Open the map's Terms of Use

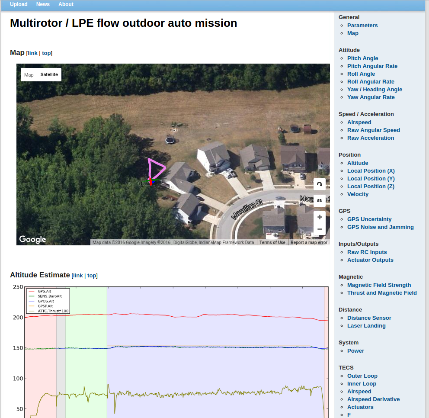click(x=272, y=243)
